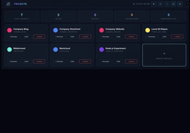Screen dimensions: 190x133
Task: Click the Company Storefront project title
Action: tap(70, 29)
